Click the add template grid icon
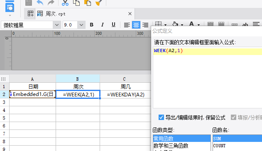The height and width of the screenshot is (151, 262). [30, 14]
